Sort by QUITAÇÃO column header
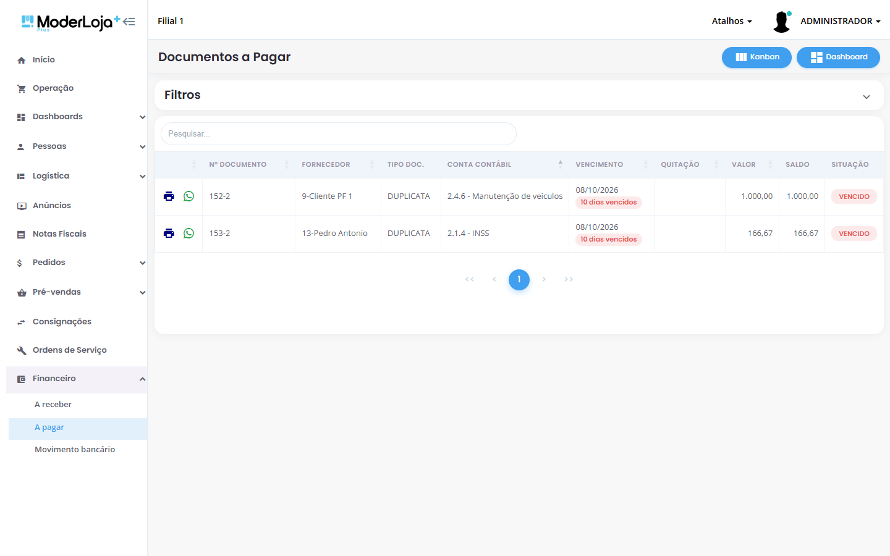 (x=690, y=165)
